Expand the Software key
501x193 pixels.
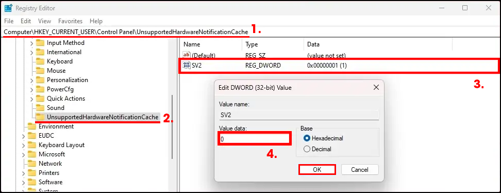(23, 182)
